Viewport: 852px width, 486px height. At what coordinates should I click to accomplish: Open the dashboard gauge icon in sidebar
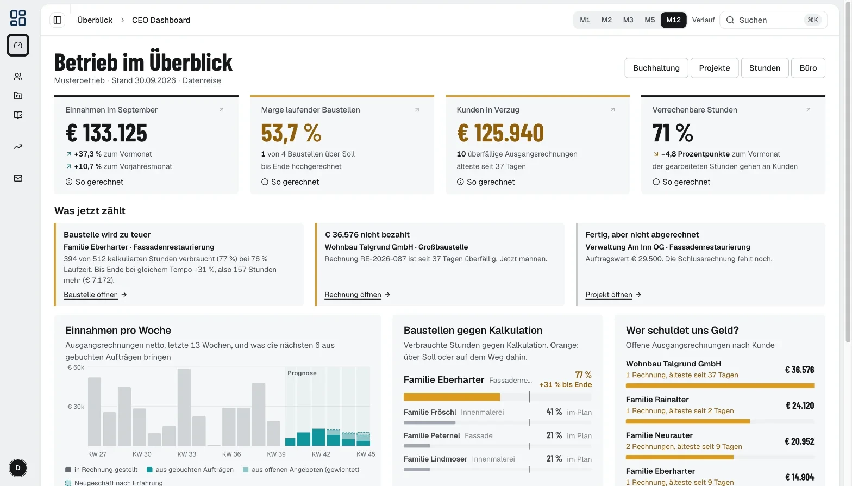coord(18,45)
